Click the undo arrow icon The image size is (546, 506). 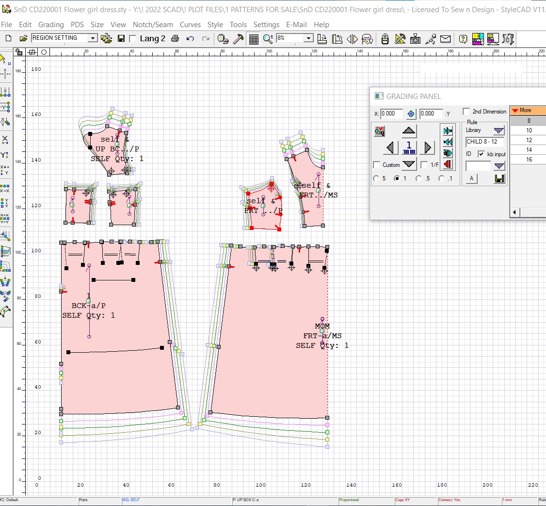(190, 39)
